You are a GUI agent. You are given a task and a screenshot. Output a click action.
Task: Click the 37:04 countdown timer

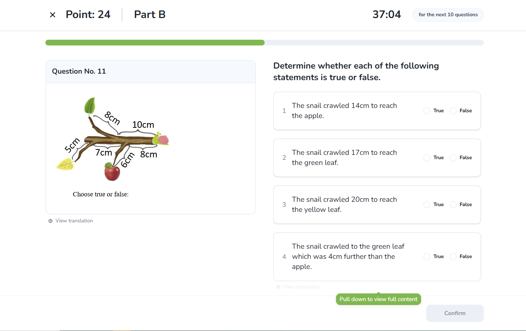pos(386,14)
